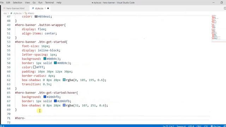Open border #00b9c3 color swatch

[55, 63]
